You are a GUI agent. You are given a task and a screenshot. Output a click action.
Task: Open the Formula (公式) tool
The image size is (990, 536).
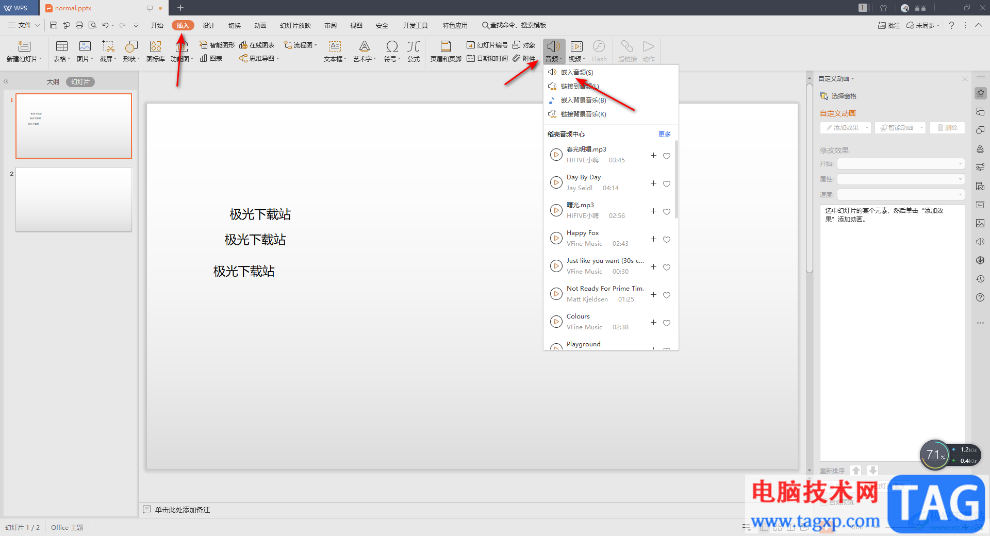click(414, 51)
